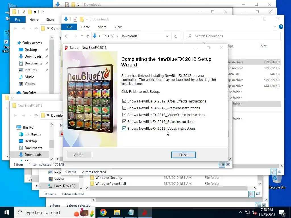The image size is (291, 218).
Task: Open Home tab in front Downloads window
Action: 85,27
